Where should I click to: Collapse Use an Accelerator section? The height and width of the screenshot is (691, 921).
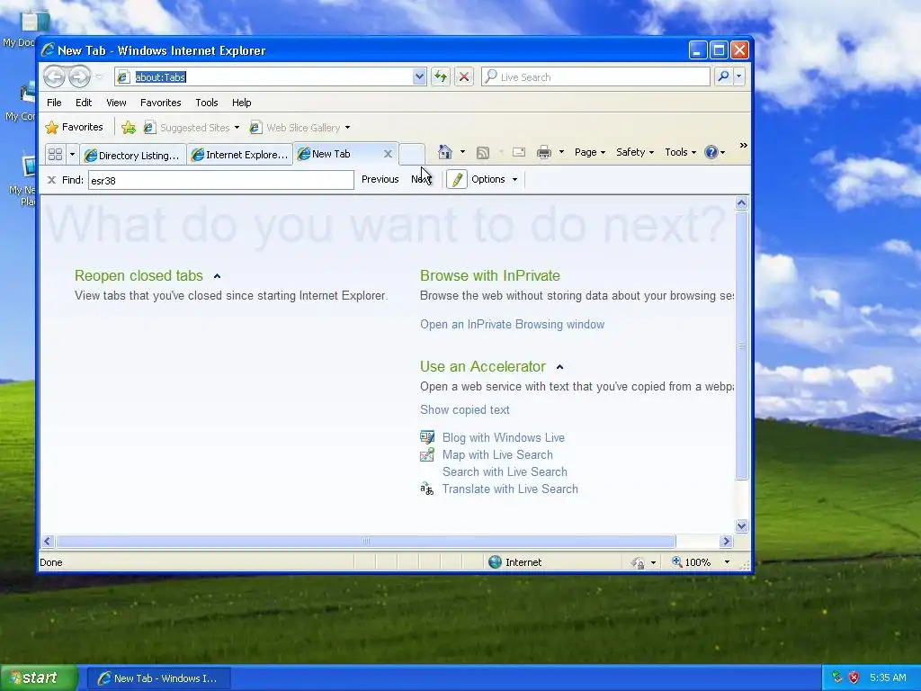pos(559,367)
